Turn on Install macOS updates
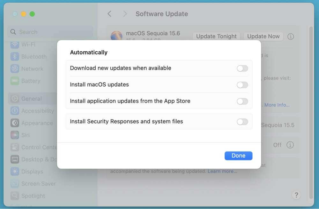Image resolution: width=319 pixels, height=209 pixels. [x=242, y=85]
